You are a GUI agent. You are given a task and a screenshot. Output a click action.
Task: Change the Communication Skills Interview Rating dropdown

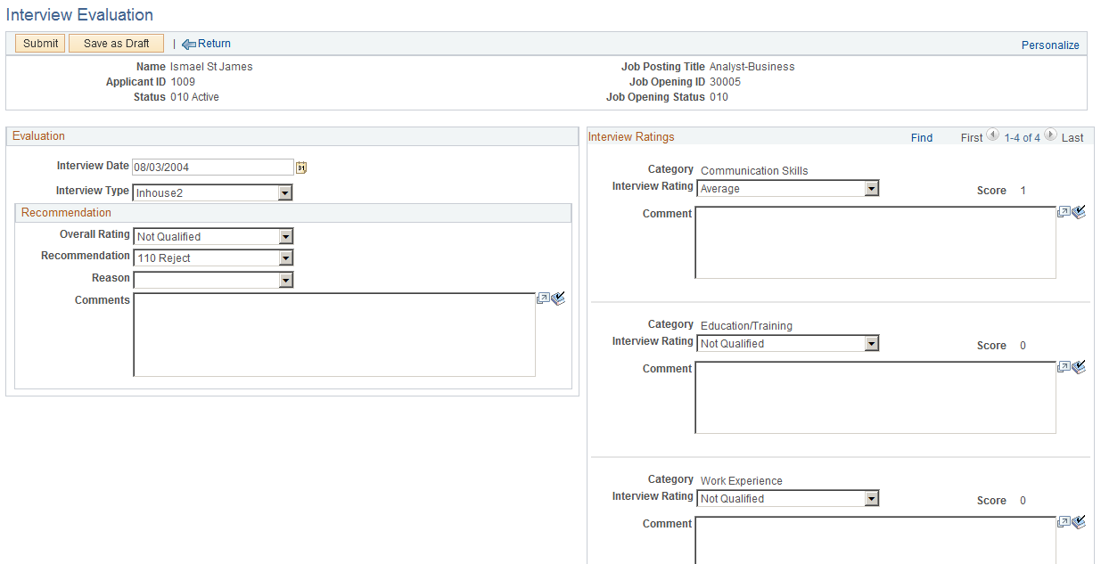pyautogui.click(x=788, y=188)
